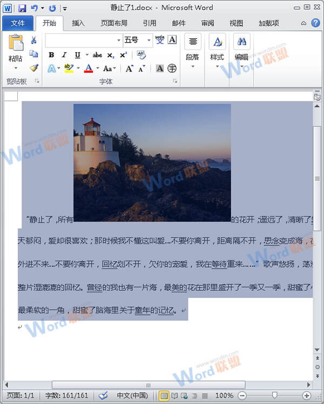This screenshot has height=404, width=324.
Task: Open Word Help question mark
Action: click(315, 23)
